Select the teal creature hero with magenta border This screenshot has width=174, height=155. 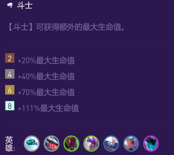(x=151, y=144)
